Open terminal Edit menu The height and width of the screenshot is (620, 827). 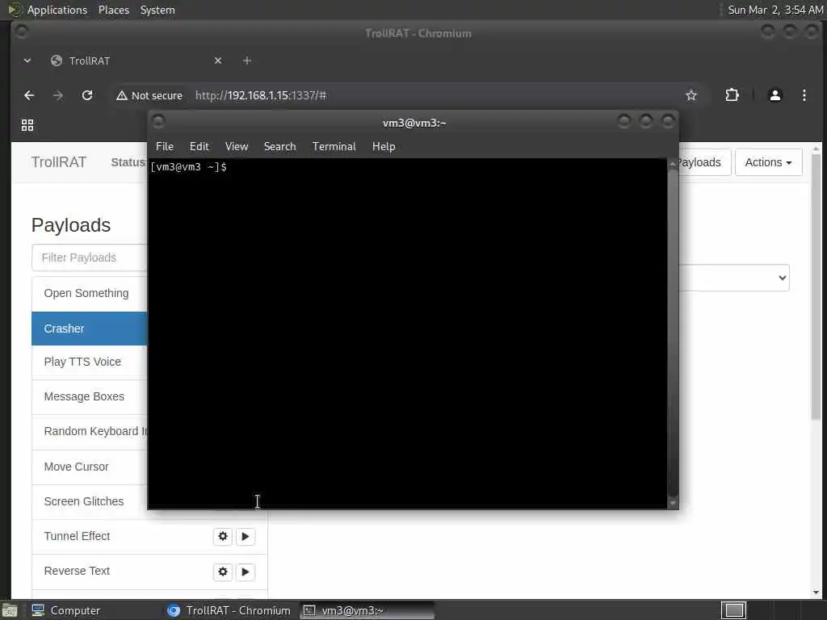(x=199, y=147)
